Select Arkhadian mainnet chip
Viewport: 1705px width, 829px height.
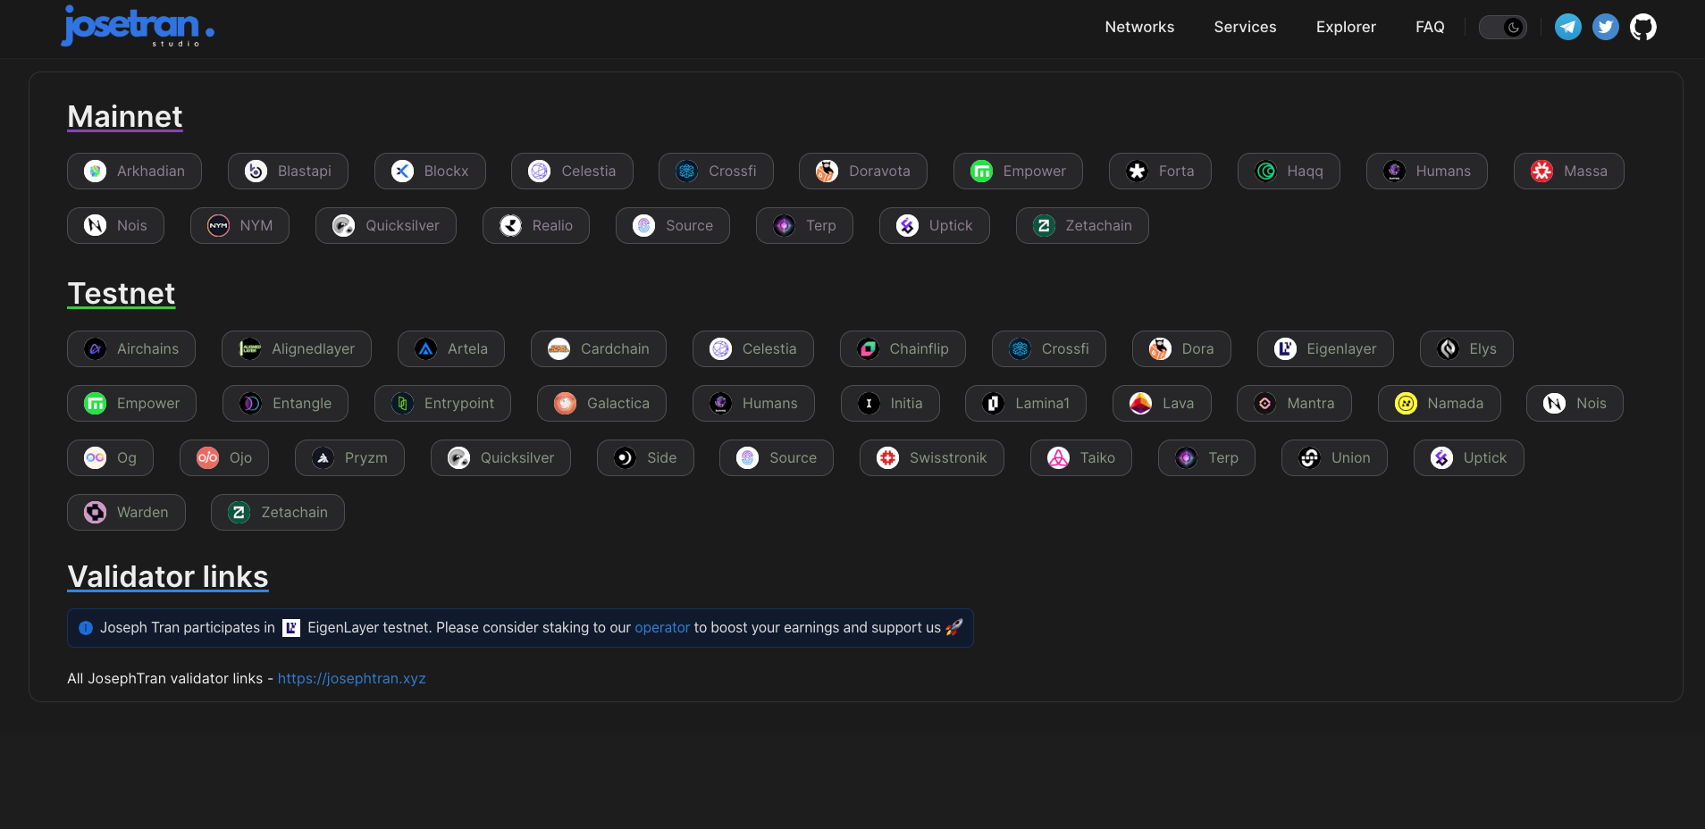[134, 171]
